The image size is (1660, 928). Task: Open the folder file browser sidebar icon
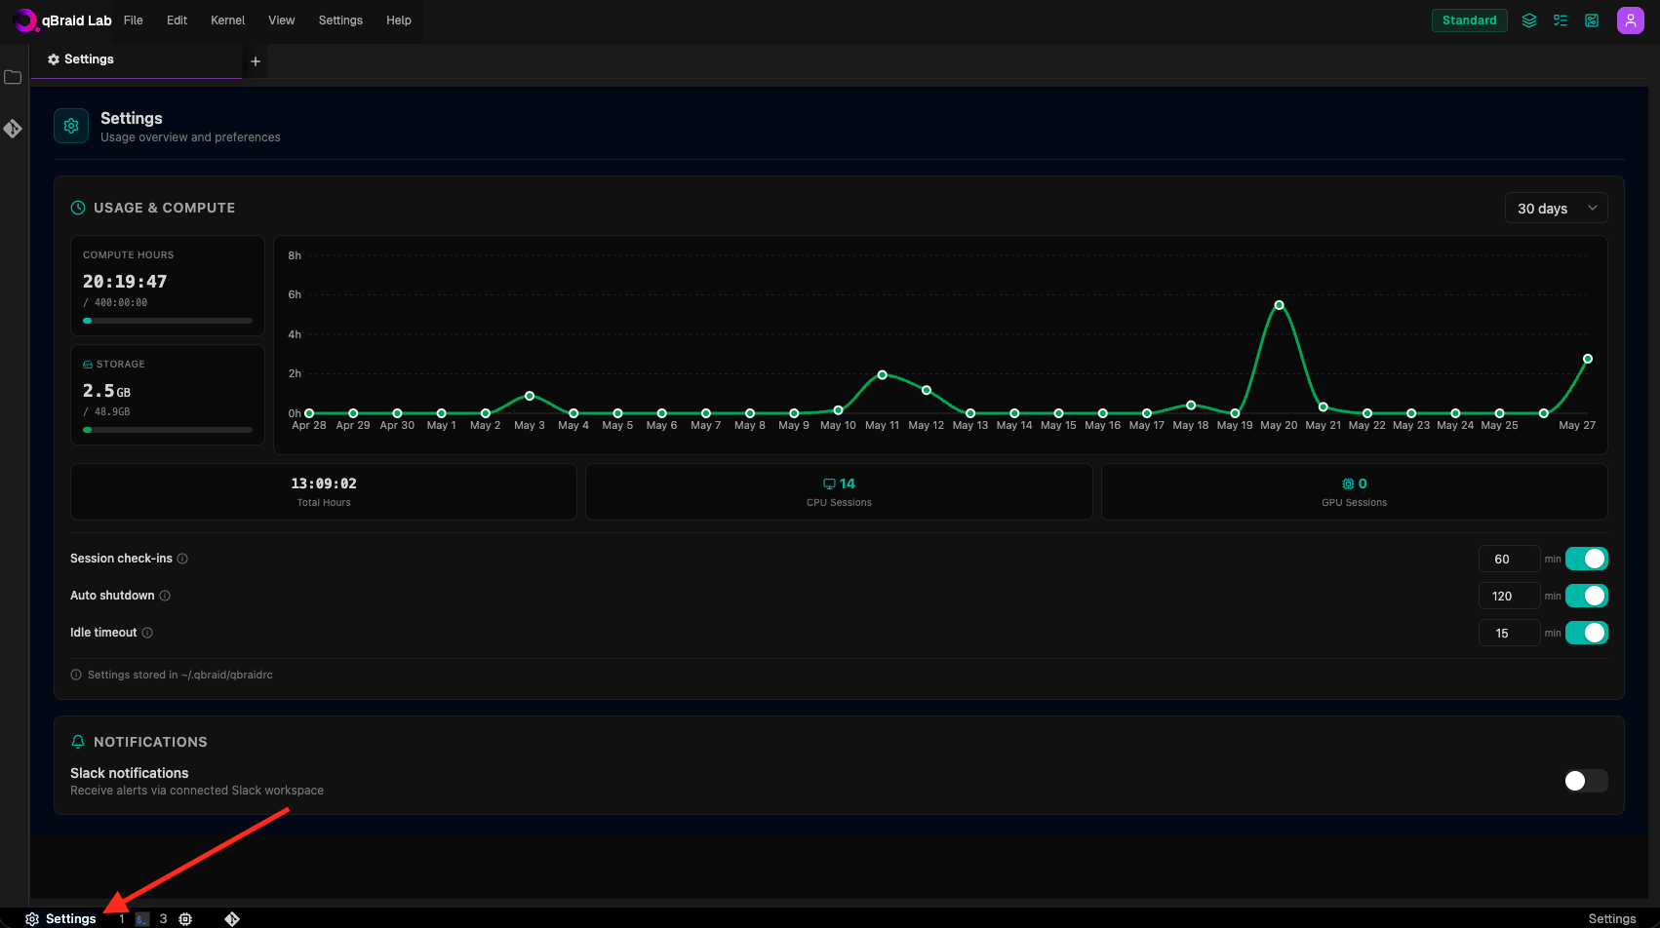tap(13, 77)
